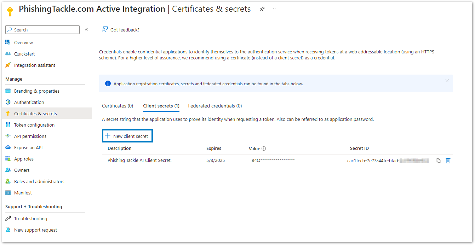Click the Value info tooltip icon
Image resolution: width=475 pixels, height=245 pixels.
264,149
